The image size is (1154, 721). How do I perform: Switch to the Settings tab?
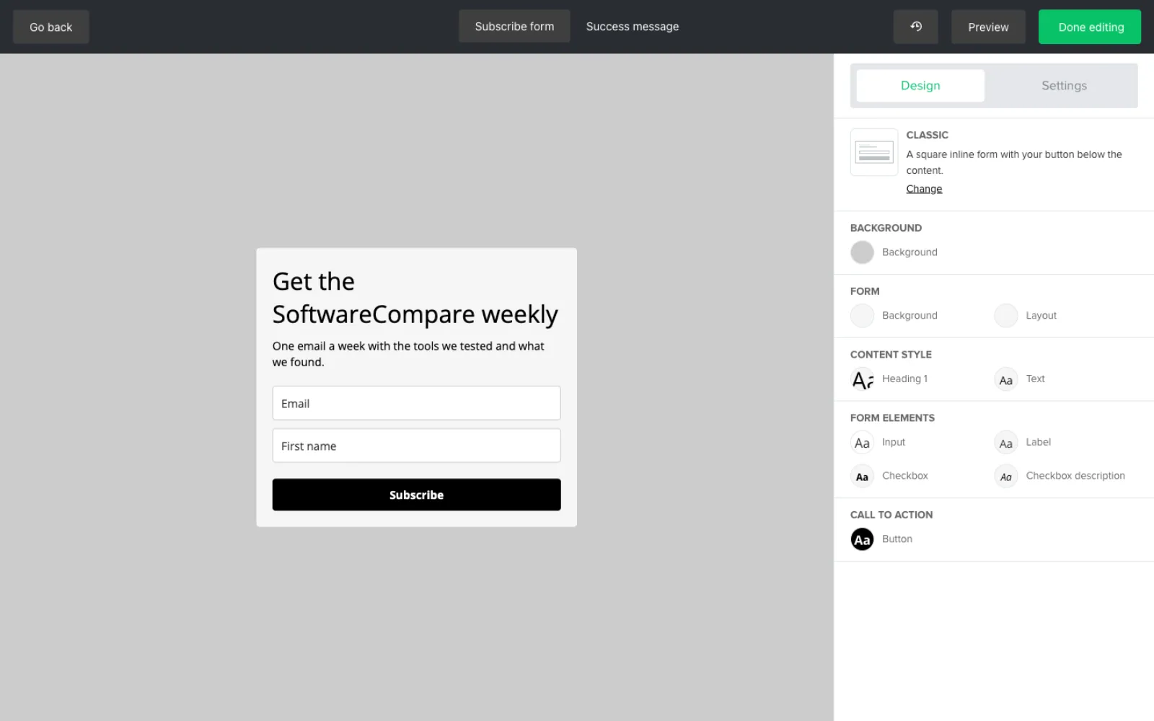1064,86
